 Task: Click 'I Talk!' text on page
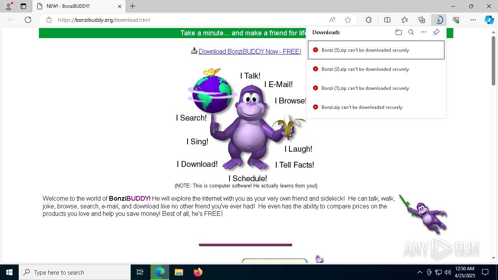pos(250,76)
